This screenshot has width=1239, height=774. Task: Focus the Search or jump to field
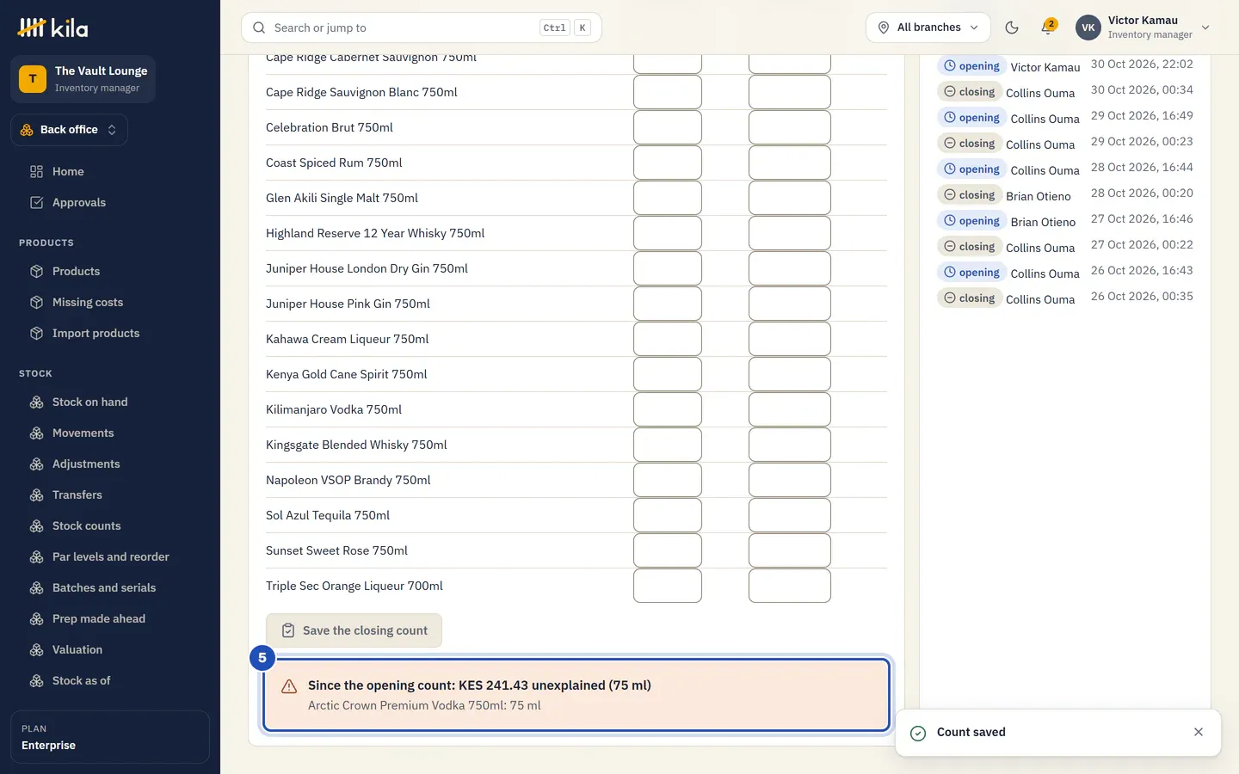click(422, 28)
